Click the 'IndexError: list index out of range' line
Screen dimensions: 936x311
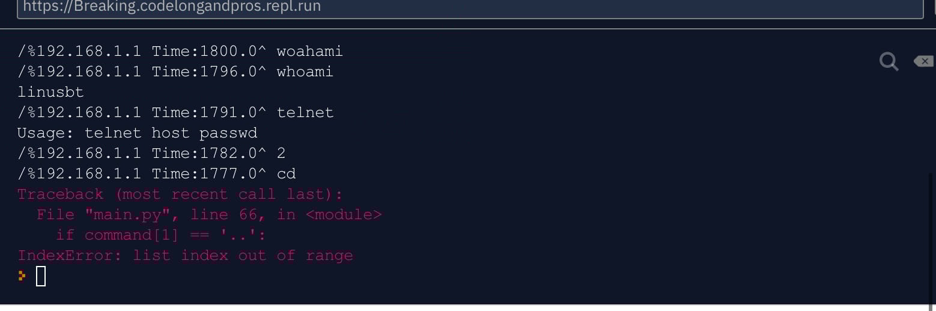[185, 256]
